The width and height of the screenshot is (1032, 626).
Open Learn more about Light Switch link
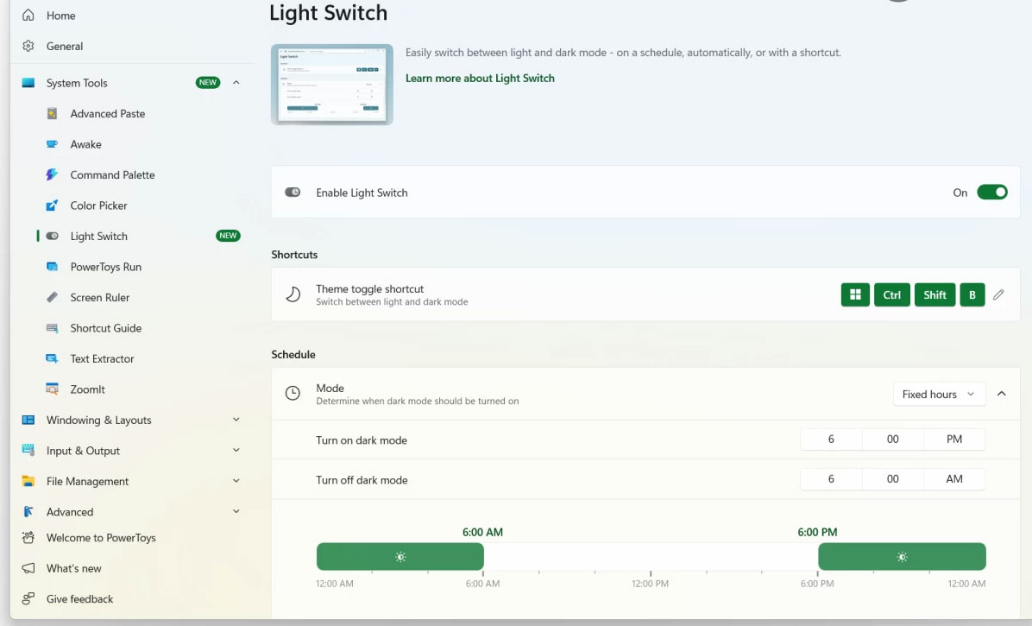coord(480,78)
